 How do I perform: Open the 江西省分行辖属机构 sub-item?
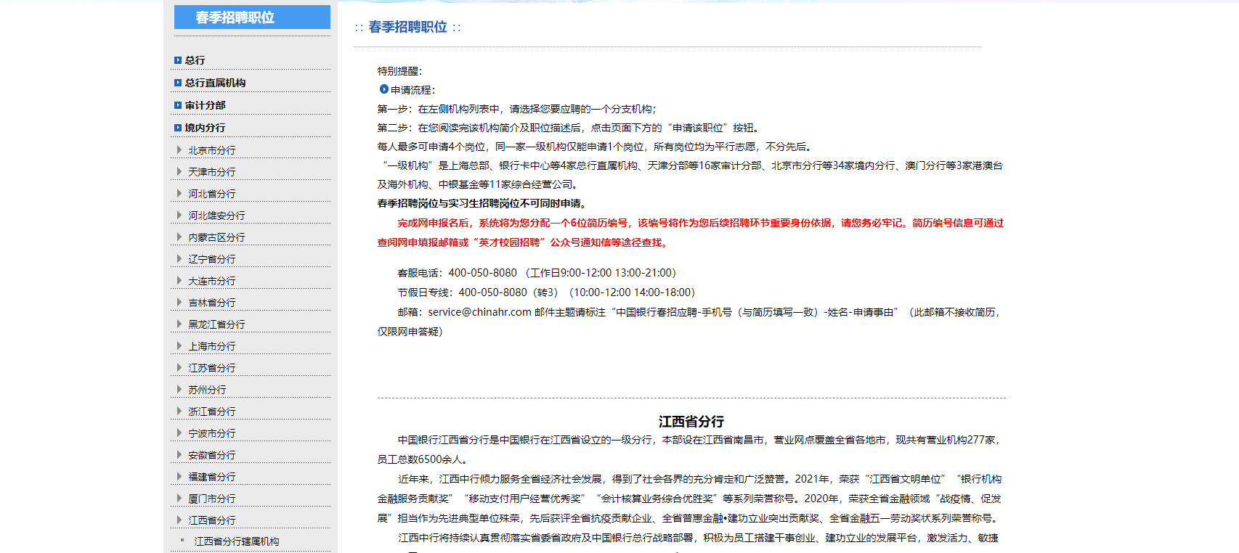pyautogui.click(x=237, y=541)
